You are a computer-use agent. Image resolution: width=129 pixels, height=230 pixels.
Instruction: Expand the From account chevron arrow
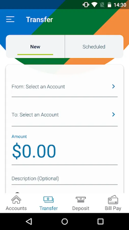[113, 87]
